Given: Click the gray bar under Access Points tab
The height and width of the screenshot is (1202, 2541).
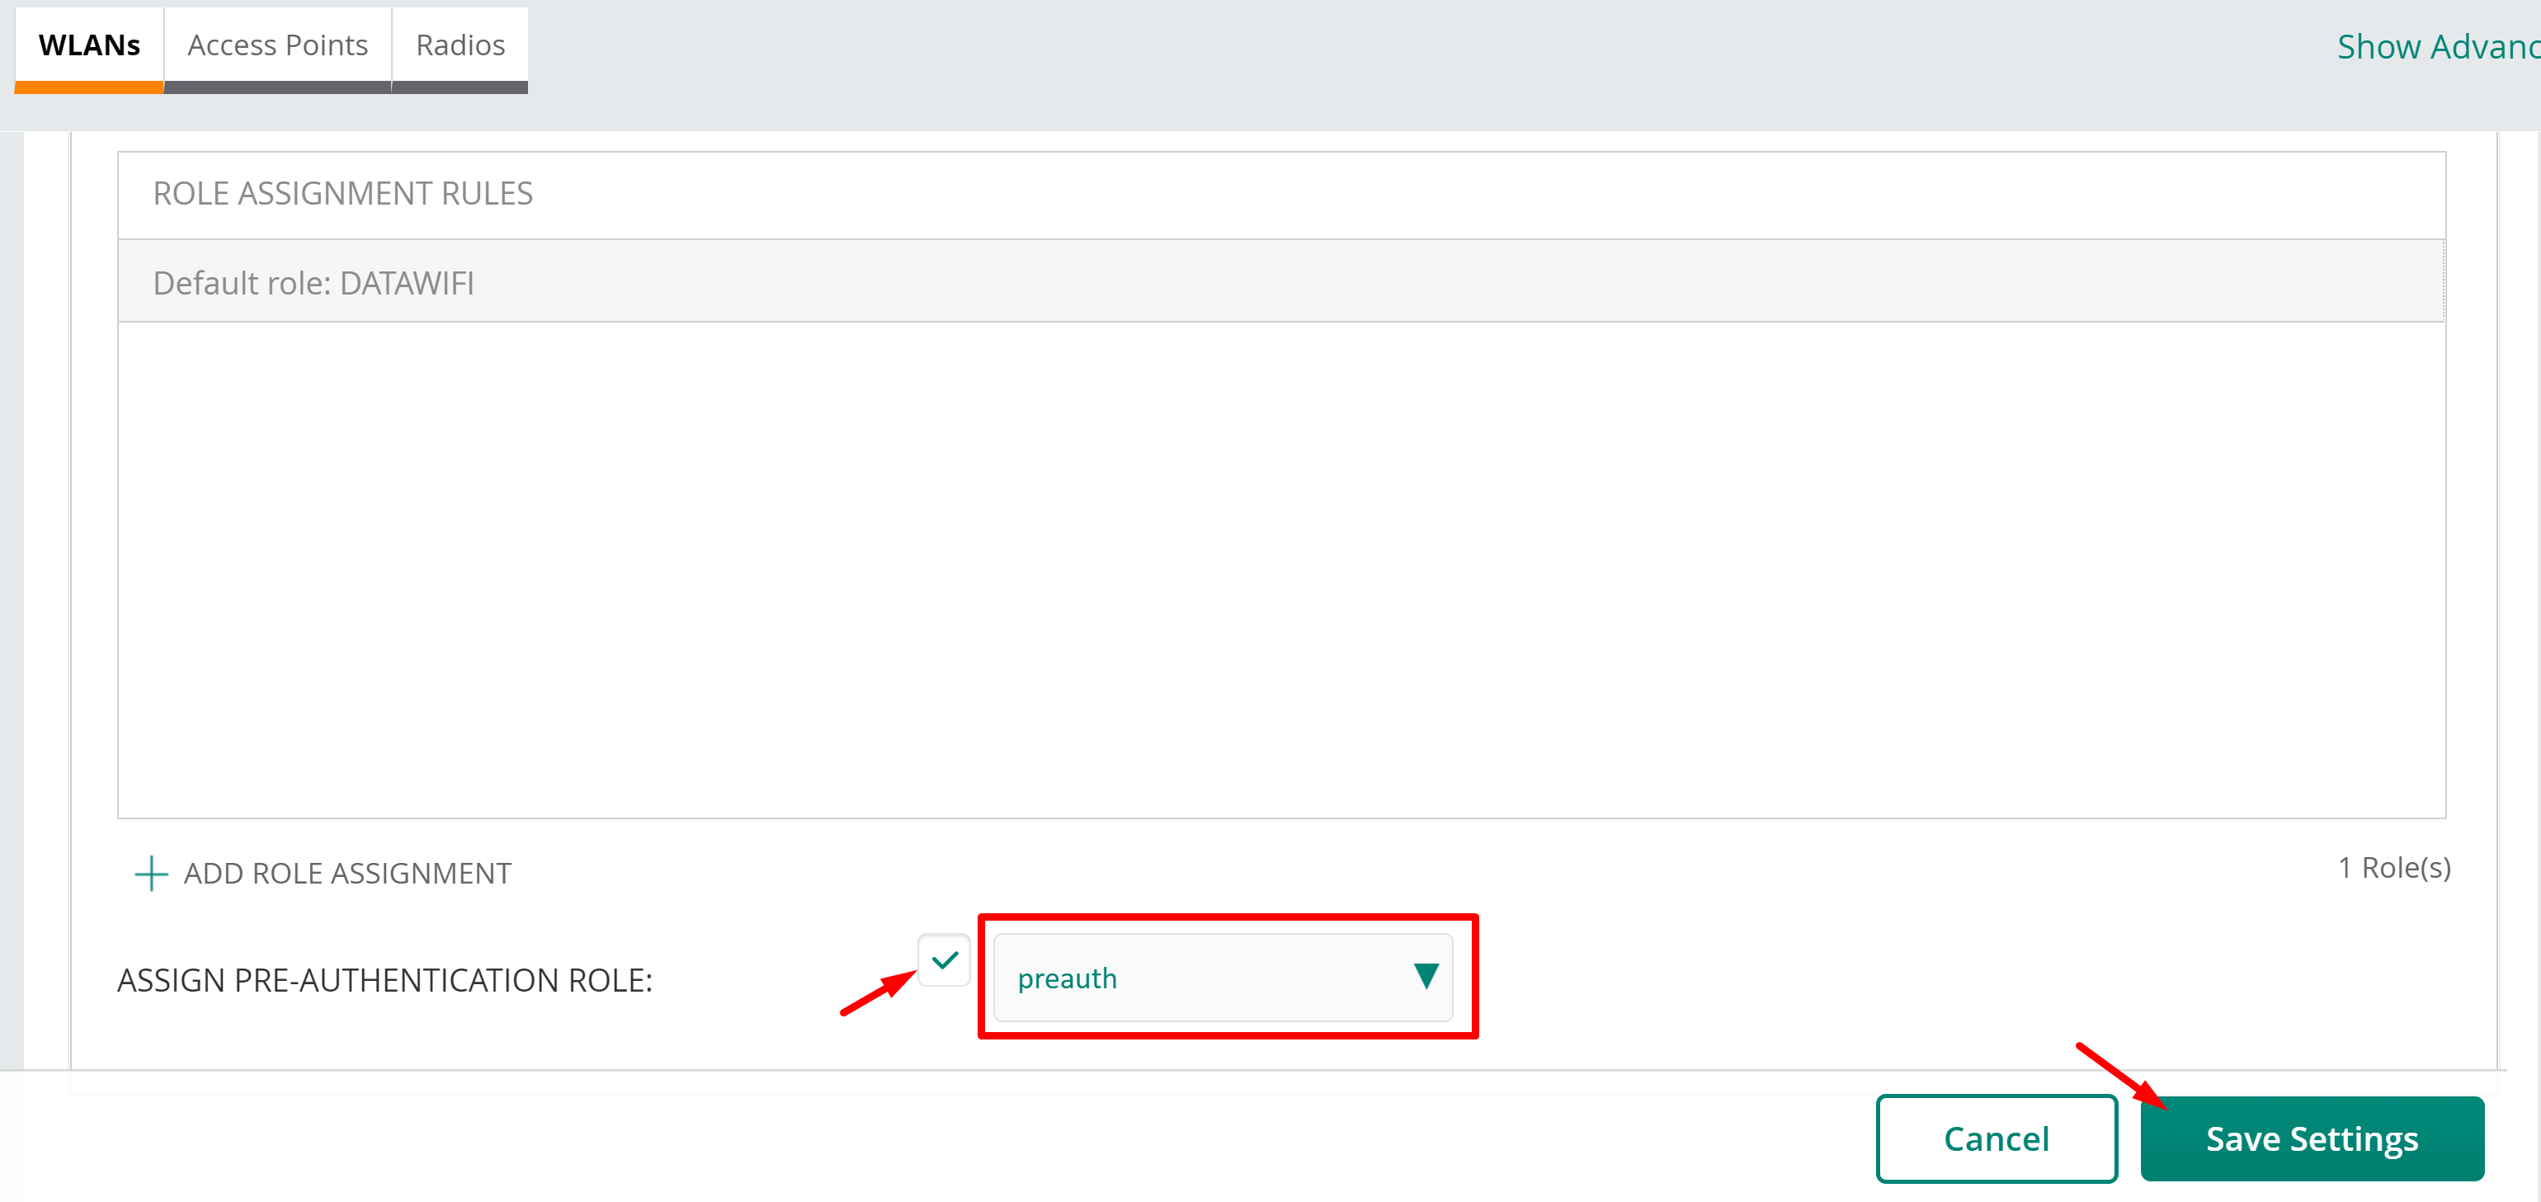Looking at the screenshot, I should pyautogui.click(x=277, y=87).
